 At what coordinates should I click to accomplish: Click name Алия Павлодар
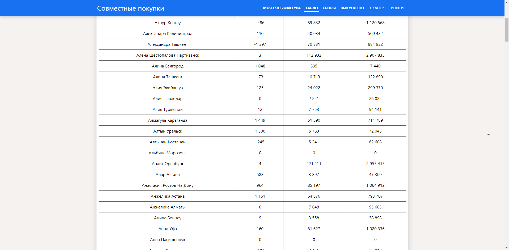(168, 99)
